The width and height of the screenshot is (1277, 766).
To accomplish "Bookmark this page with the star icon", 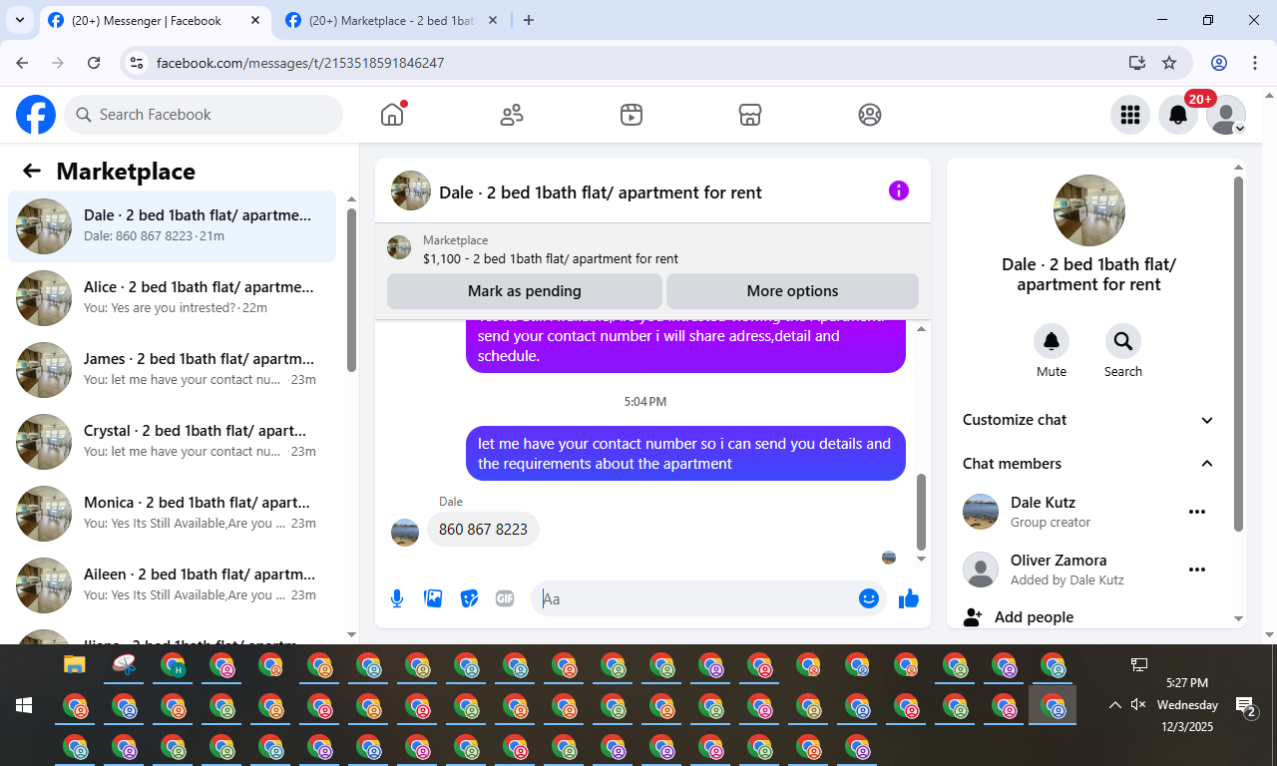I will [1169, 63].
